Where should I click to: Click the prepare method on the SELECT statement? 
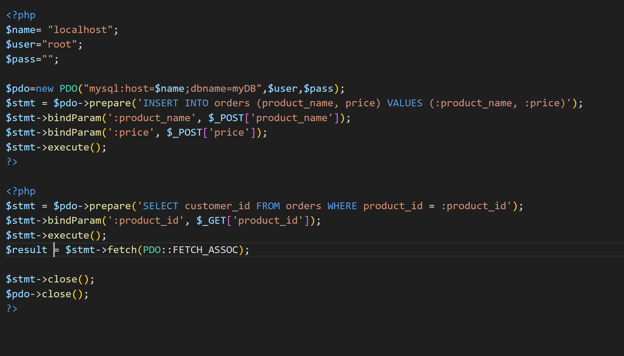point(110,206)
